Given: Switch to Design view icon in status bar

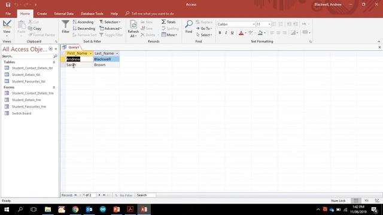Looking at the screenshot, I should pos(377,201).
